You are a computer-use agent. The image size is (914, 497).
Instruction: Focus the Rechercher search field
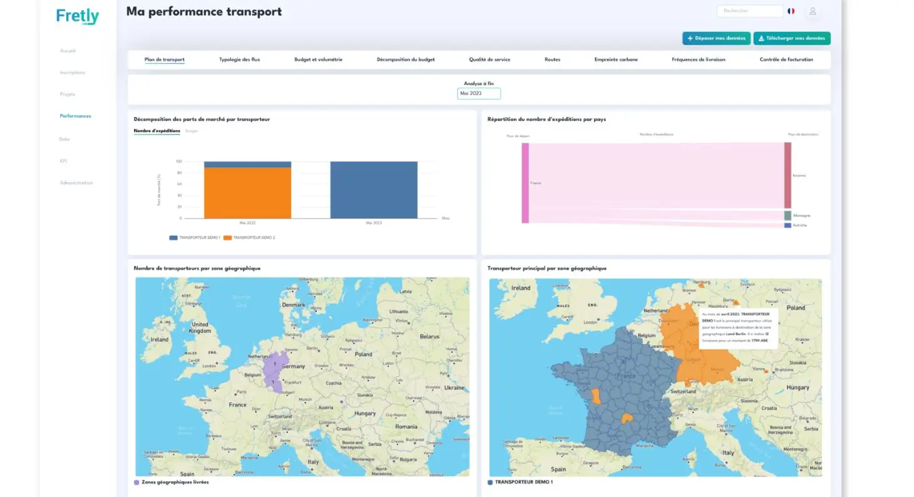click(x=750, y=11)
